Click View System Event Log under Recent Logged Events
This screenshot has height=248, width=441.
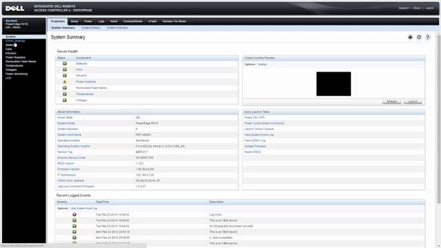click(x=84, y=208)
